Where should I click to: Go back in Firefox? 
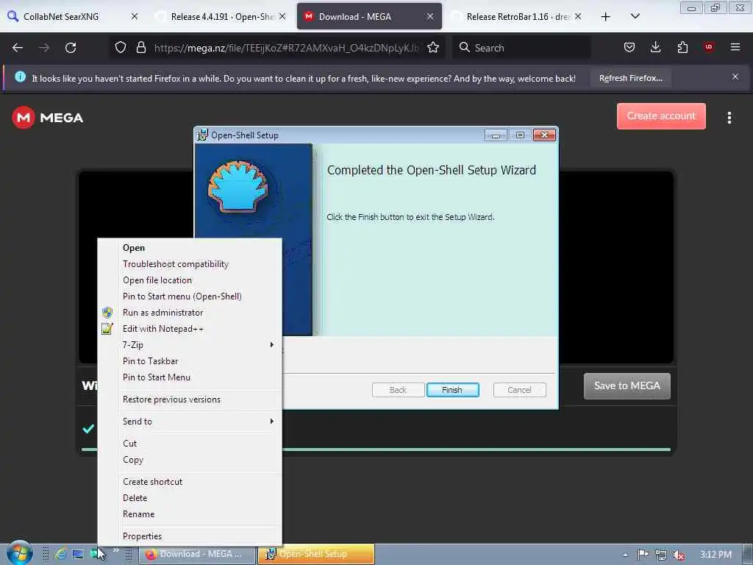click(18, 48)
